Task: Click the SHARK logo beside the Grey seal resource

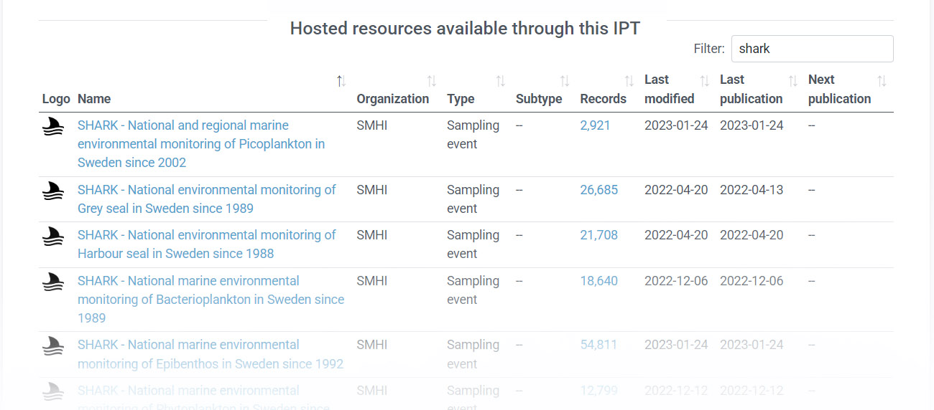Action: pos(53,191)
